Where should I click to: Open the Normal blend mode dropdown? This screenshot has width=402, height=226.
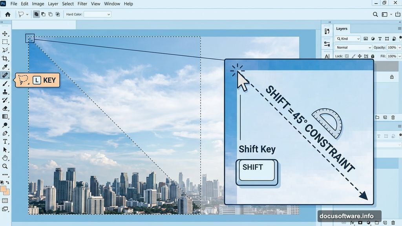coord(353,47)
